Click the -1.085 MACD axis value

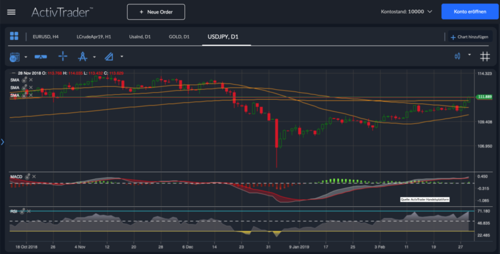483,200
